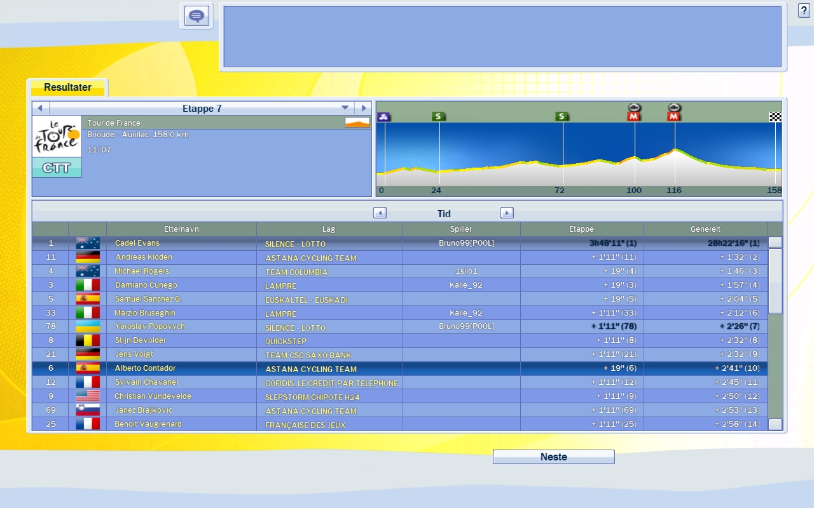The width and height of the screenshot is (814, 508).
Task: Select rider name Sylvain Chavanel
Action: (146, 382)
